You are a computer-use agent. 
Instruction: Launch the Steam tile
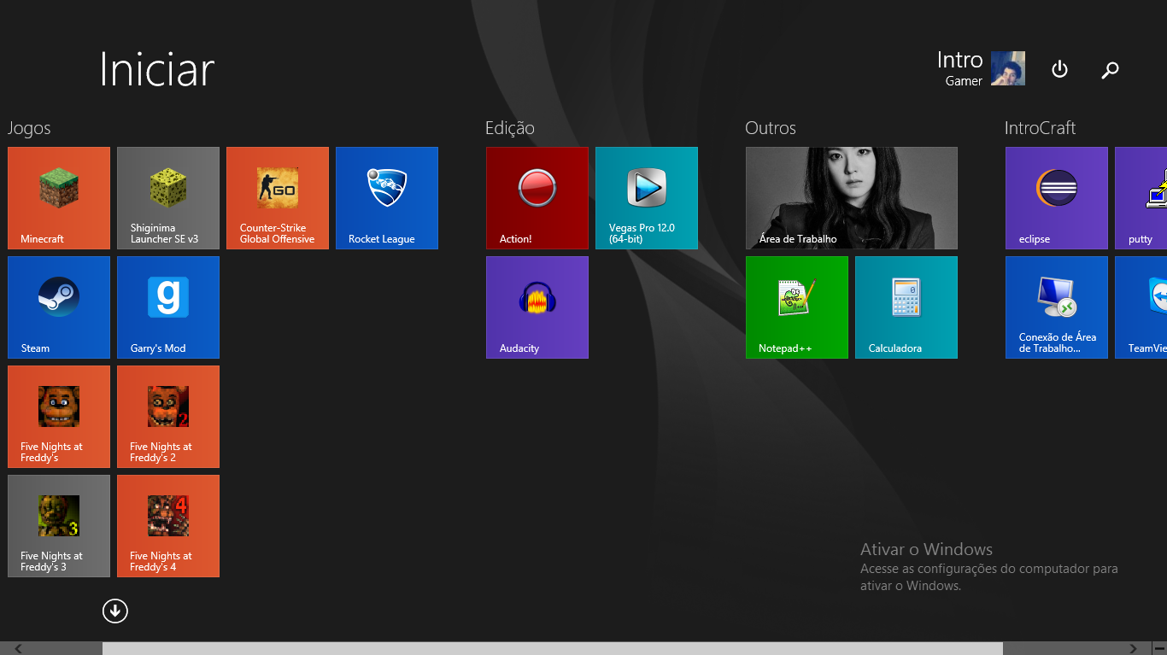click(59, 307)
